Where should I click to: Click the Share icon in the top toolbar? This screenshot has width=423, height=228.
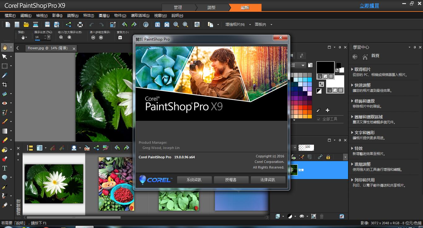pyautogui.click(x=68, y=24)
